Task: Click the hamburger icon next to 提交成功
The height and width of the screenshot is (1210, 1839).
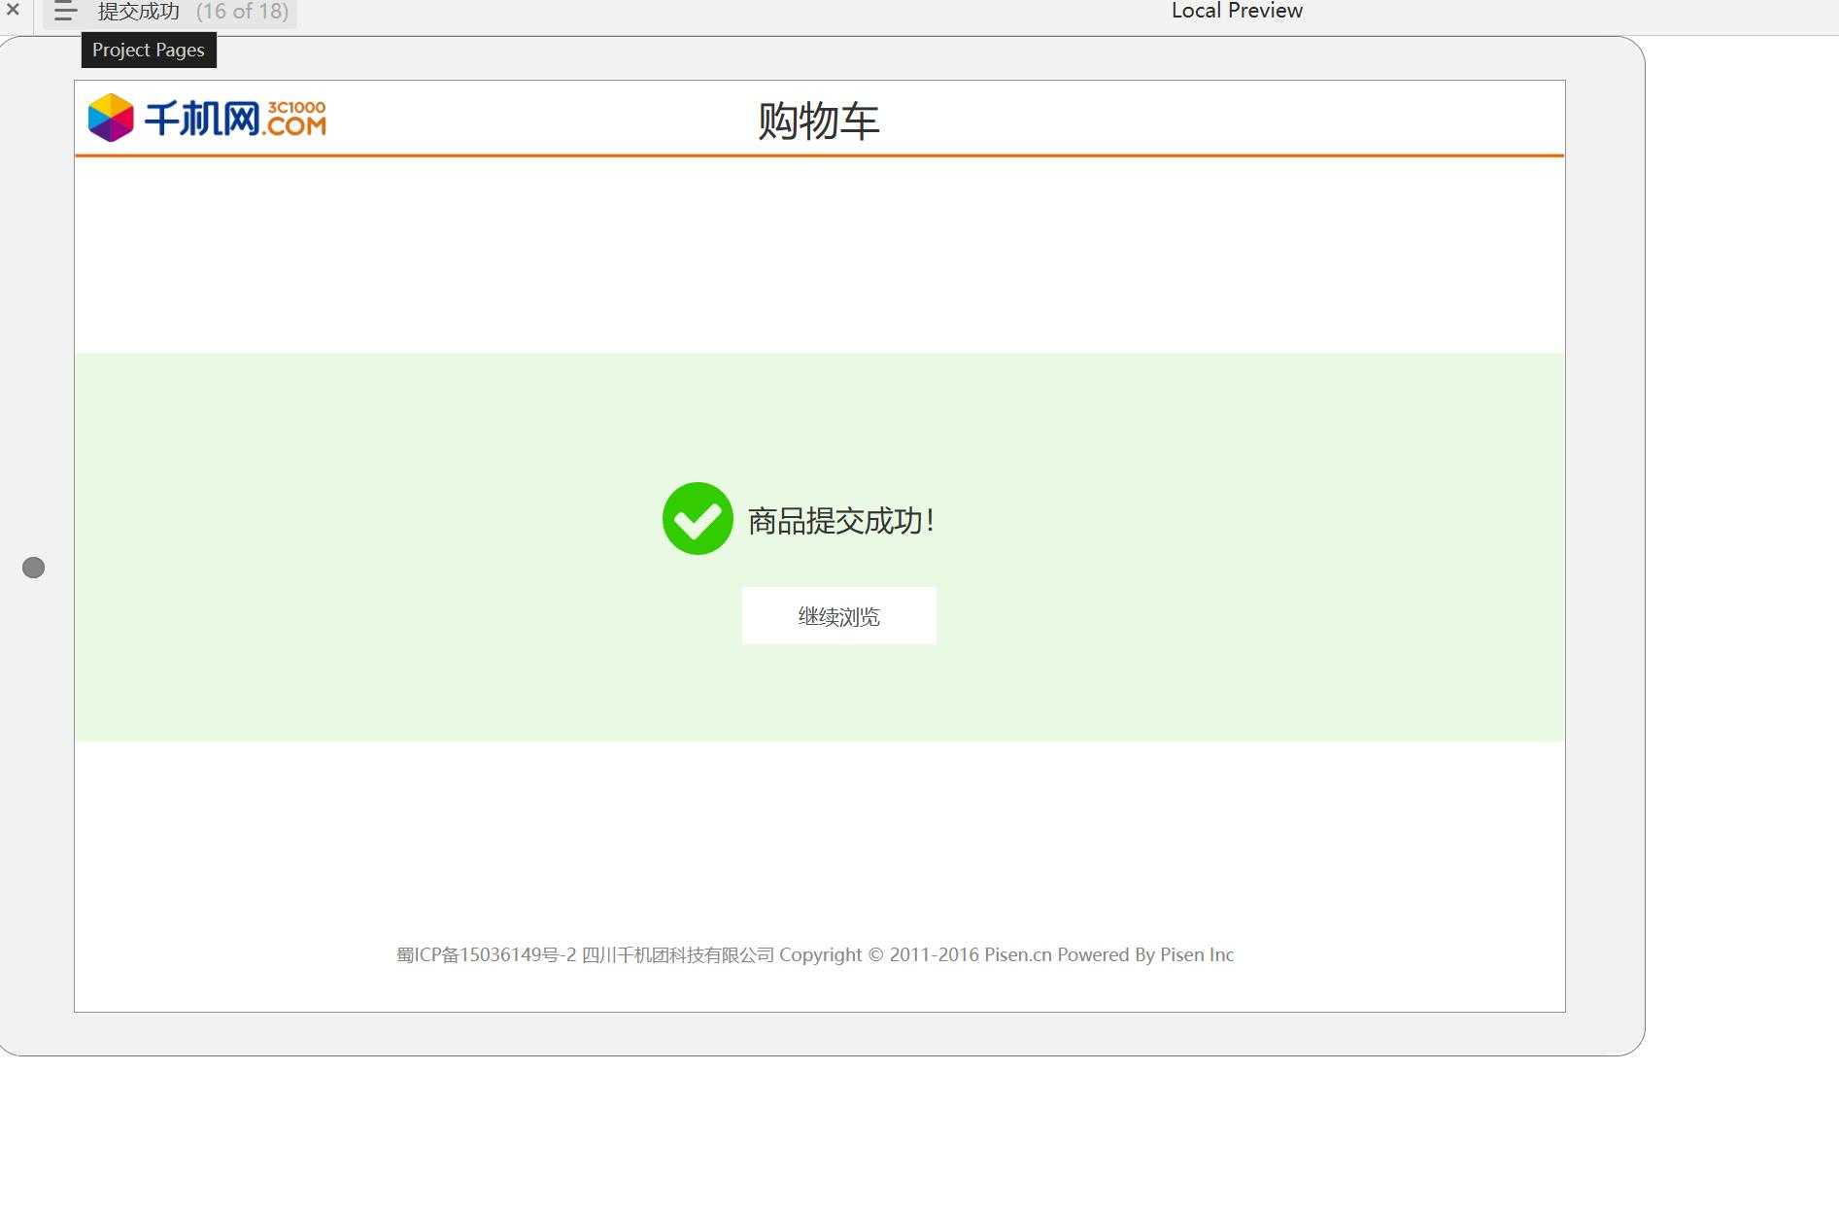Action: 64,12
